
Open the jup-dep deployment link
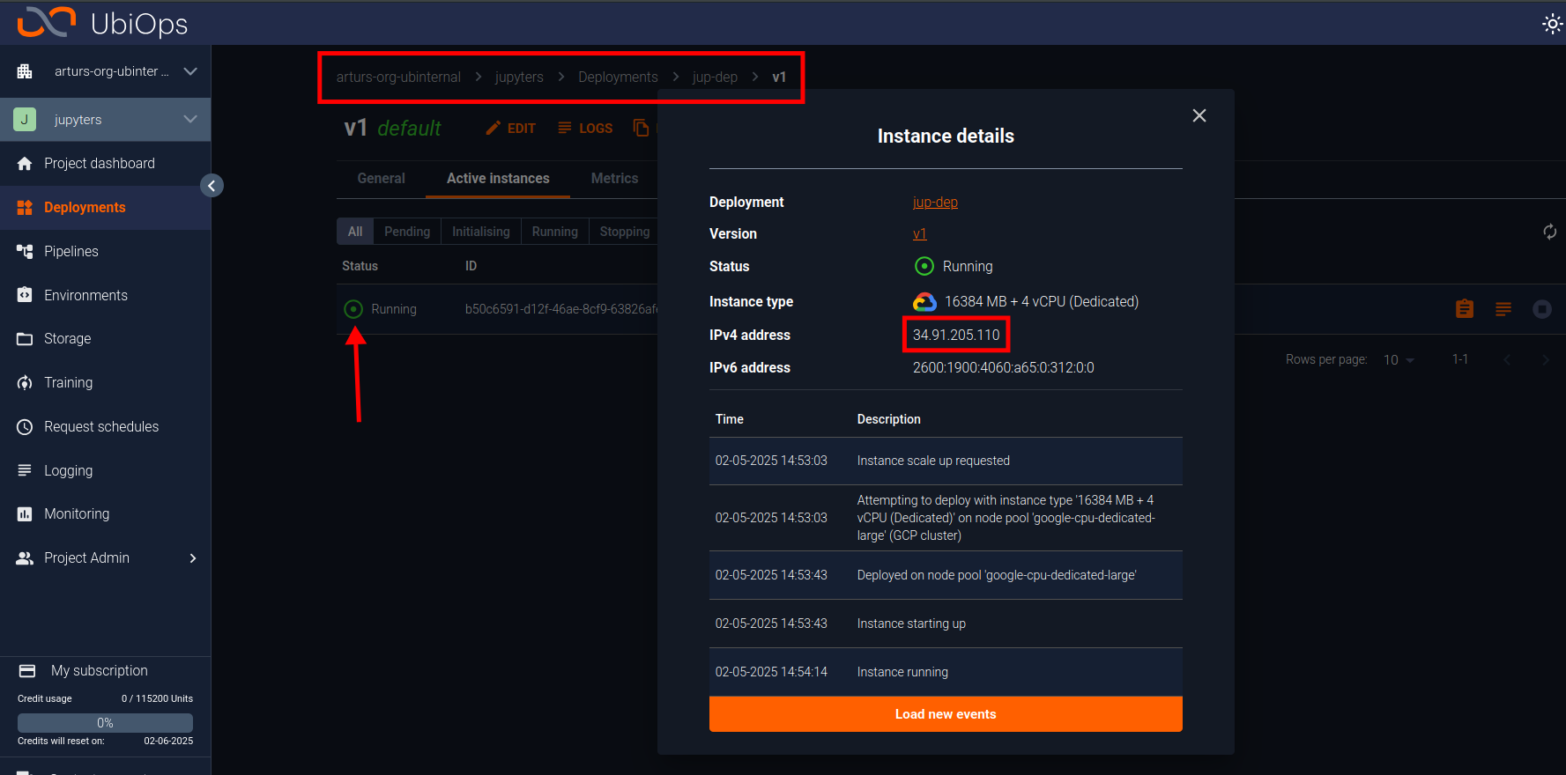pyautogui.click(x=935, y=203)
